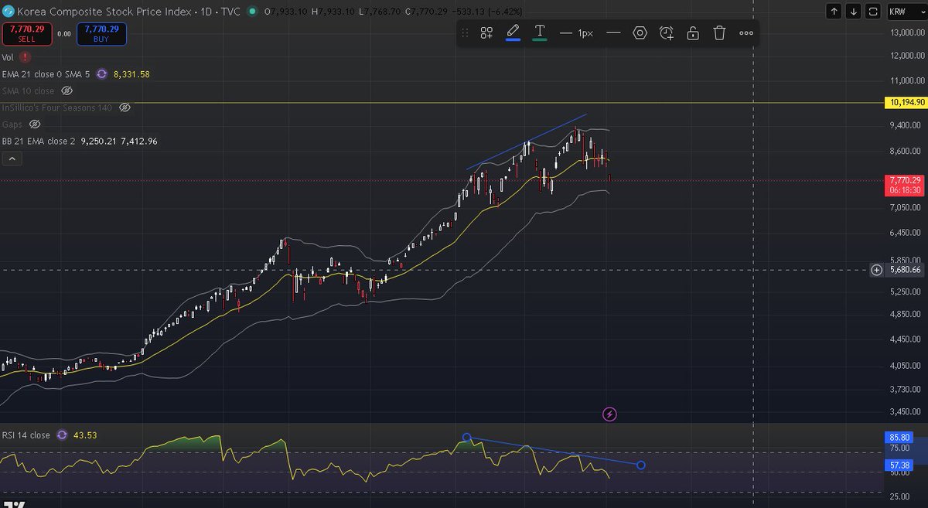Click the 43.53 RSI value
This screenshot has height=508, width=928.
click(85, 435)
